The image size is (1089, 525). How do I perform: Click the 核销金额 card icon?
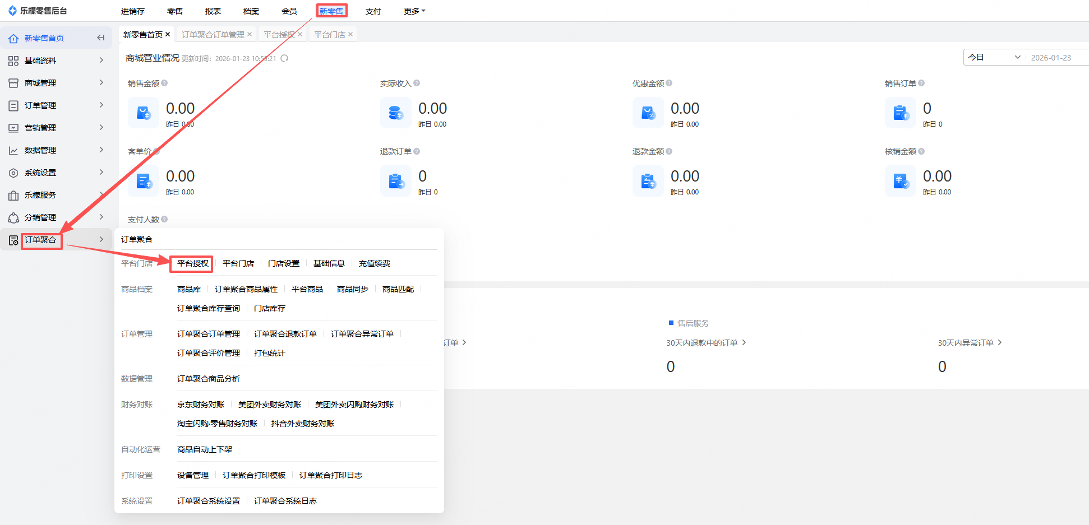(901, 181)
